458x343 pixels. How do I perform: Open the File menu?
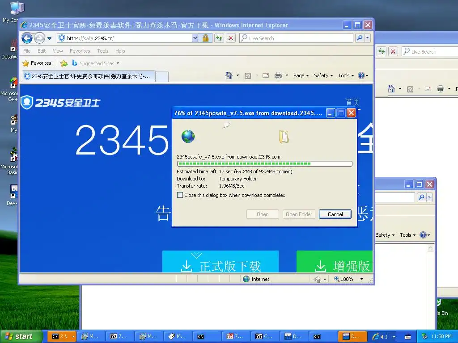tap(27, 51)
